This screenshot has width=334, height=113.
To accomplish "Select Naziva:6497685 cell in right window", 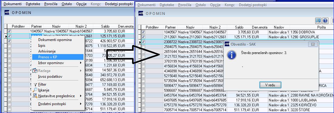I will [190, 100].
